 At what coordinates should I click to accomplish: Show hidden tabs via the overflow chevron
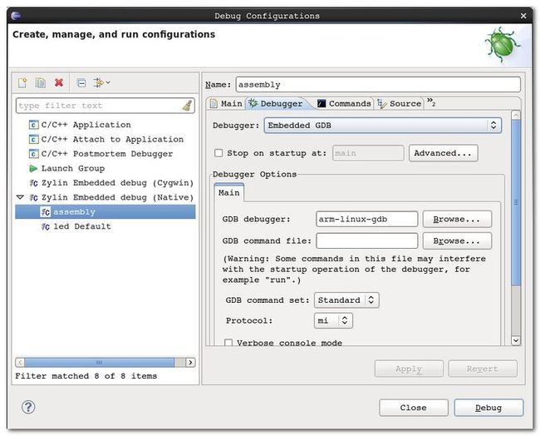pos(431,102)
